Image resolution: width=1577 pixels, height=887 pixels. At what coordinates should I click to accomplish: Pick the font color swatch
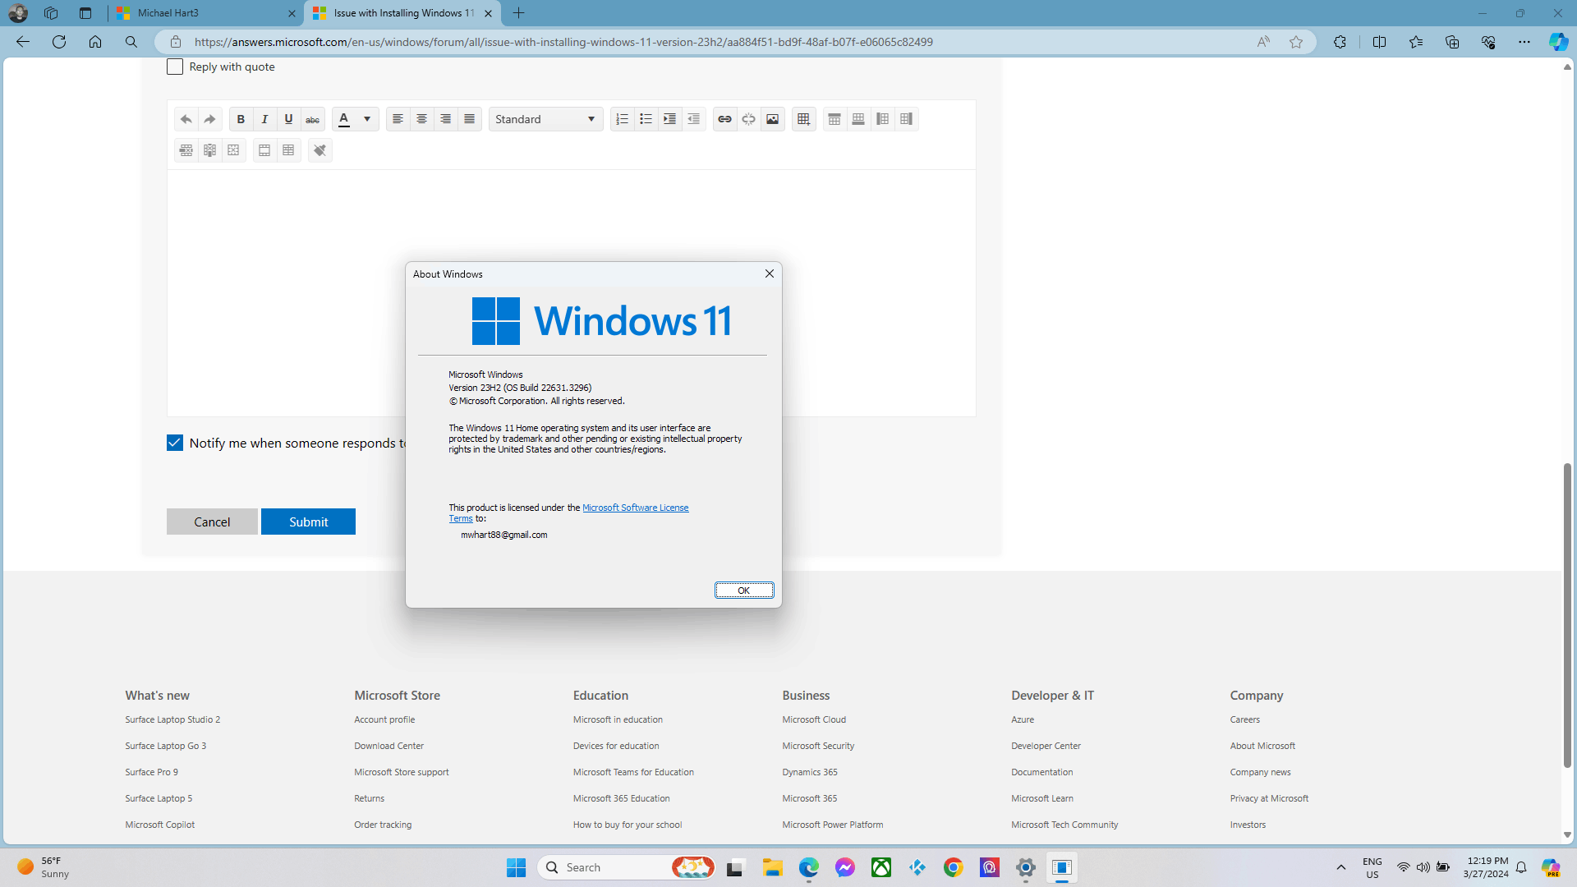pyautogui.click(x=344, y=119)
